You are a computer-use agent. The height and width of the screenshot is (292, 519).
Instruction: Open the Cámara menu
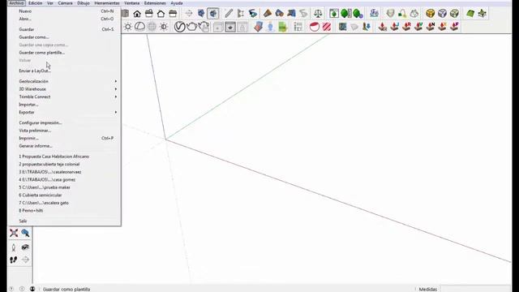click(x=65, y=3)
